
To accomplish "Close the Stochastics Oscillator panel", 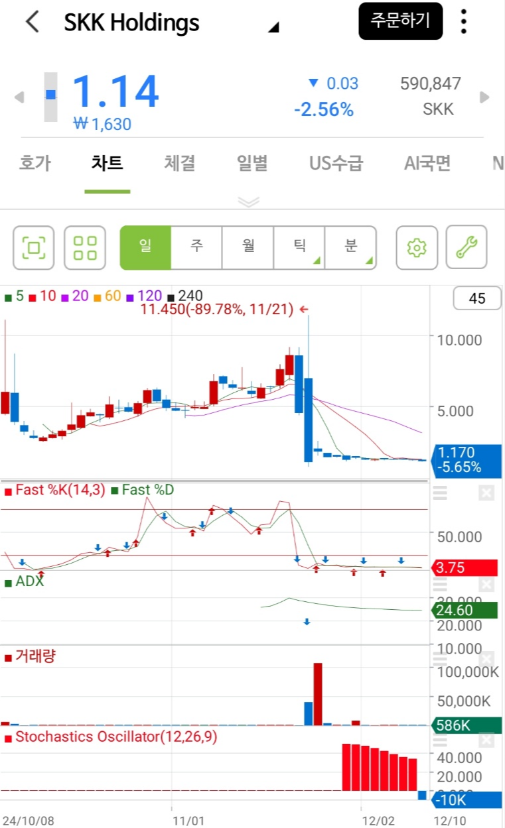I will (486, 740).
